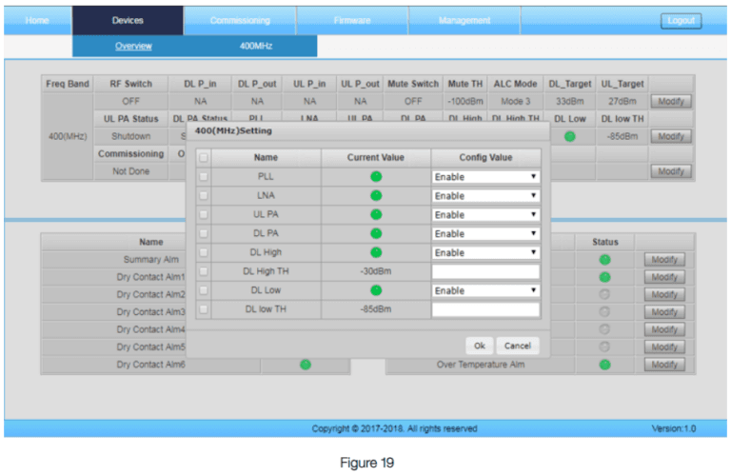The image size is (731, 476).
Task: Open the Firmware tab
Action: [352, 20]
